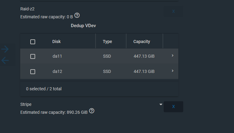Click faded X button beside Raid-z2
This screenshot has width=234, height=133.
tap(173, 11)
